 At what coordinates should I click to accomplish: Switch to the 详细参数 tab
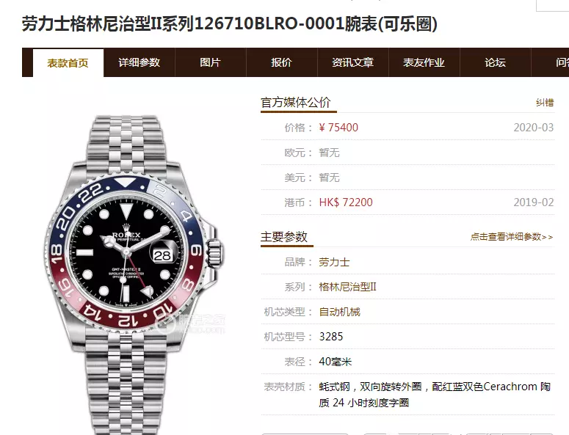139,62
